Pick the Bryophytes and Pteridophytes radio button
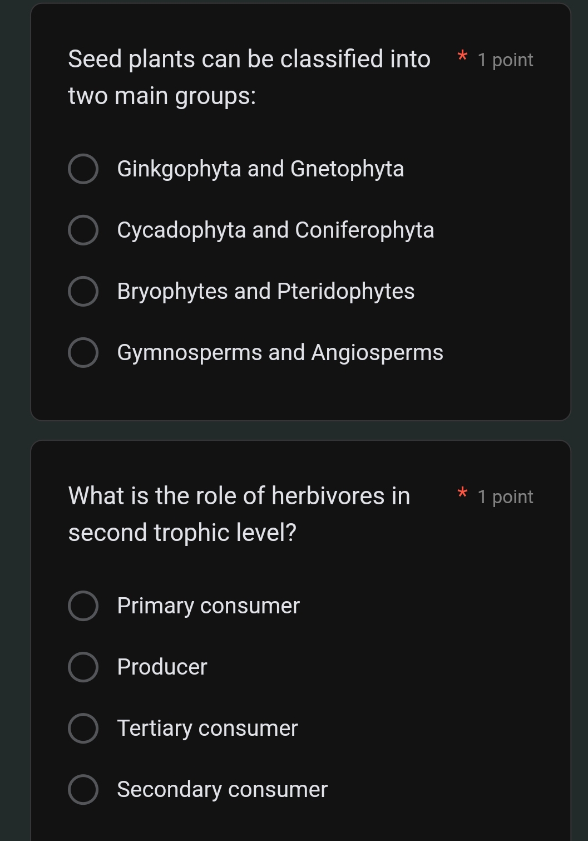This screenshot has height=841, width=588. click(x=83, y=291)
